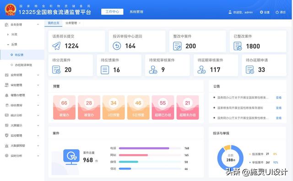Viewport: 293px width, 181px height.
Task: Open settings via the gear icon
Action: pos(261,12)
